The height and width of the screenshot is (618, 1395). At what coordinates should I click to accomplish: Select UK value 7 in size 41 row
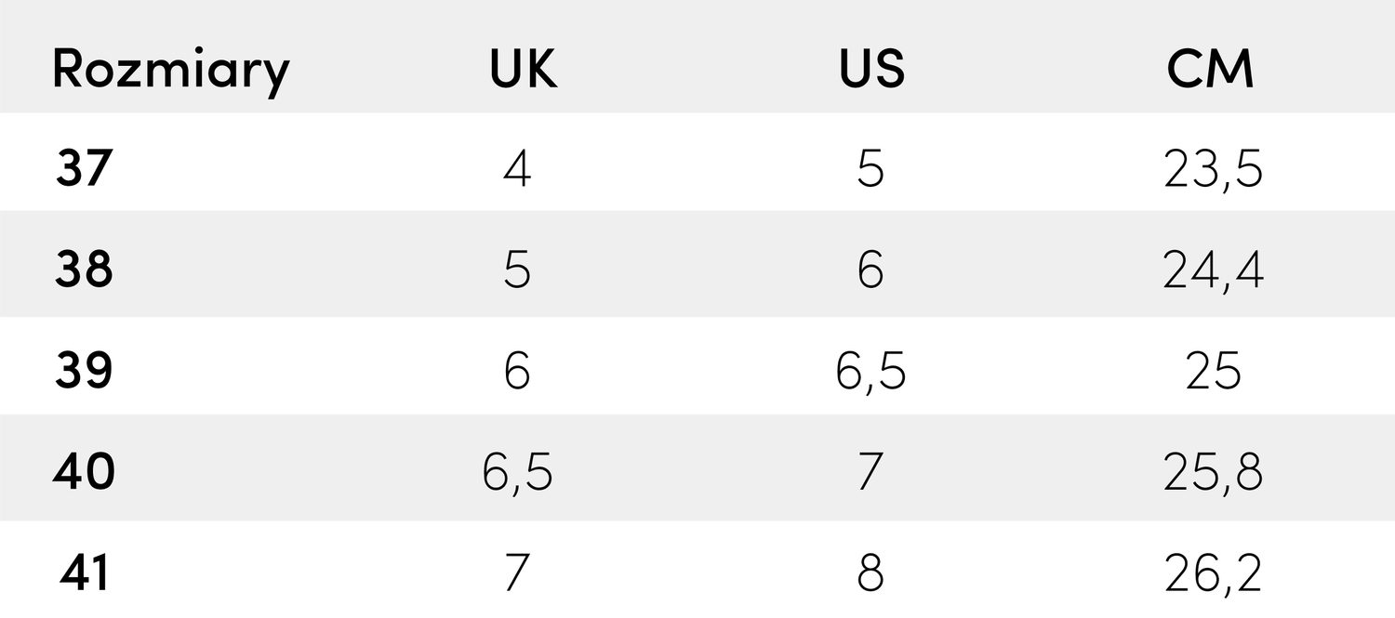click(517, 573)
